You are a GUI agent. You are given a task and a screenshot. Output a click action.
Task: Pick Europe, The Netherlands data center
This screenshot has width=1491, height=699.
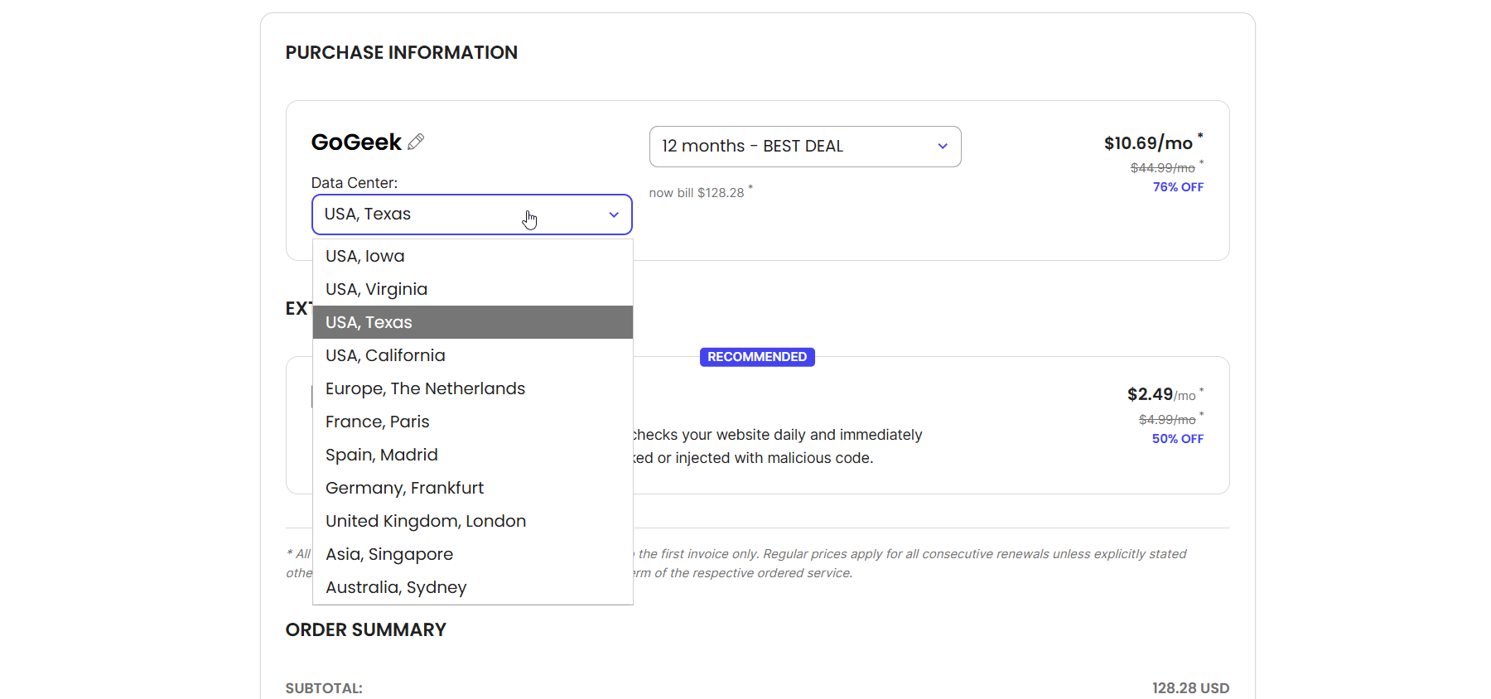pyautogui.click(x=472, y=388)
